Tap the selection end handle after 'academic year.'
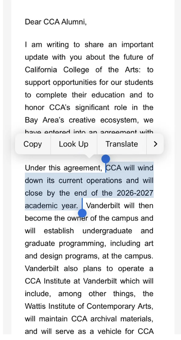The image size is (181, 340). (82, 213)
